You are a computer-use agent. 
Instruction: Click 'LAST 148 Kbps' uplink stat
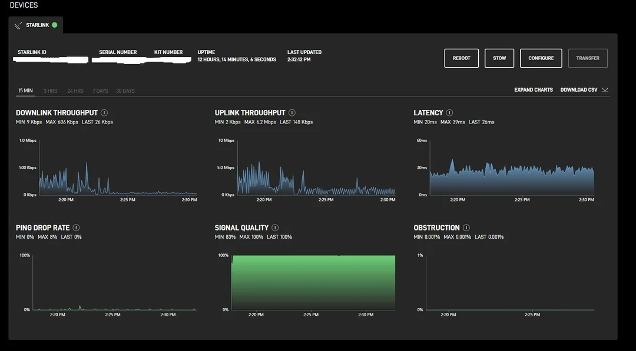[x=296, y=122]
